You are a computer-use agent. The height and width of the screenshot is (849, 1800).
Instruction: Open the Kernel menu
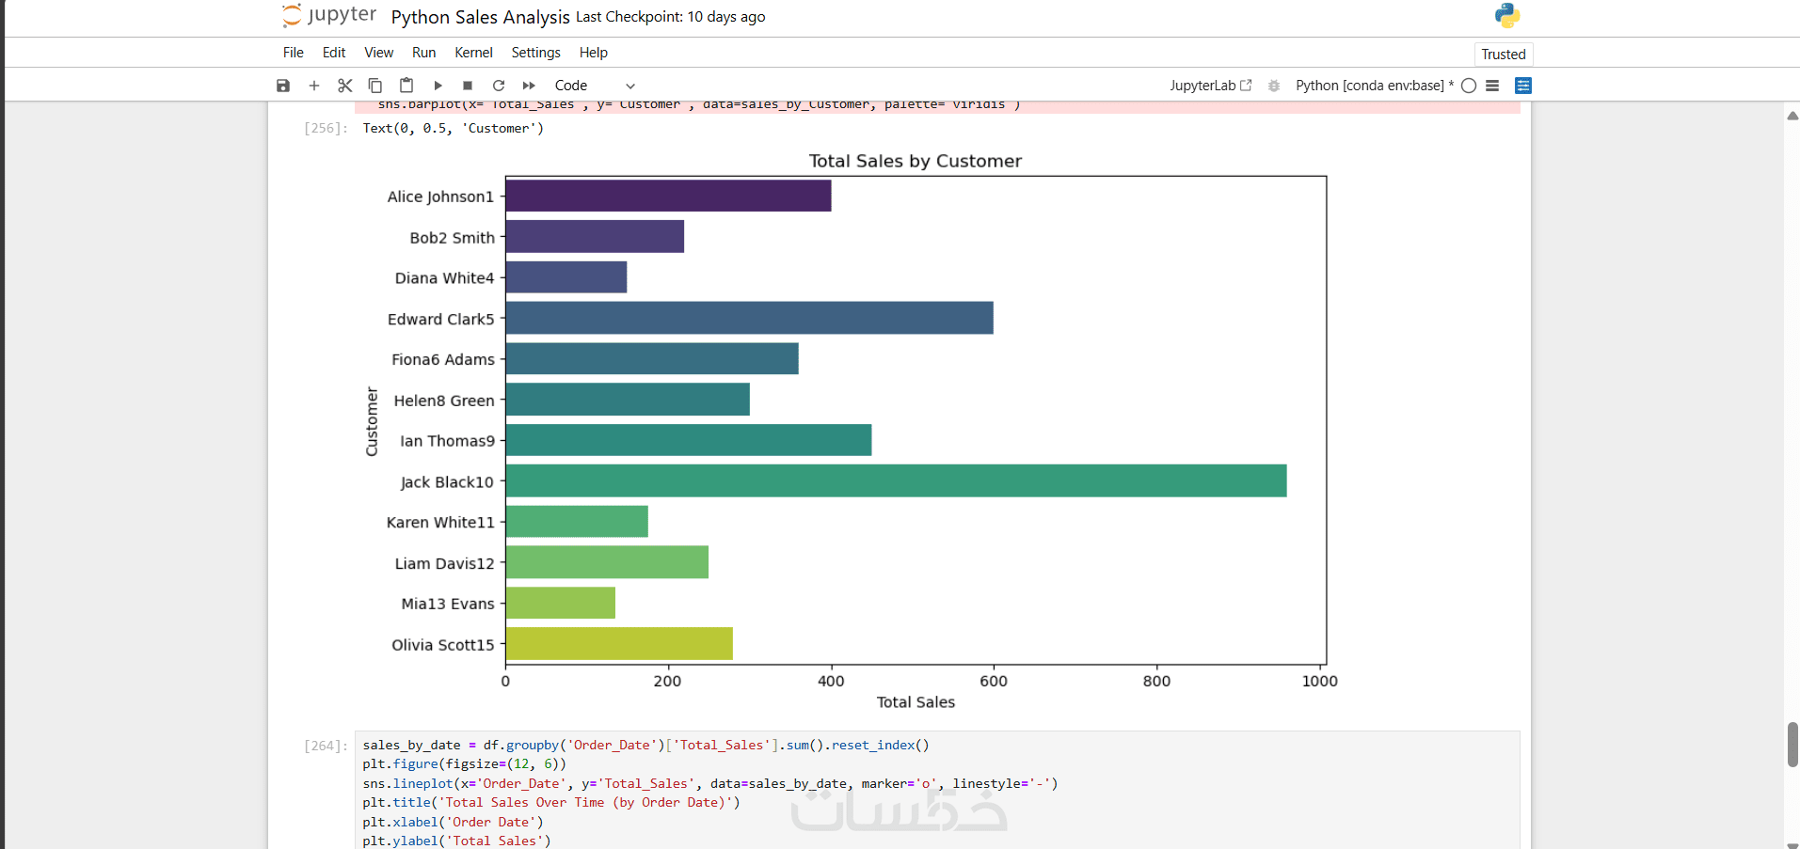tap(473, 53)
